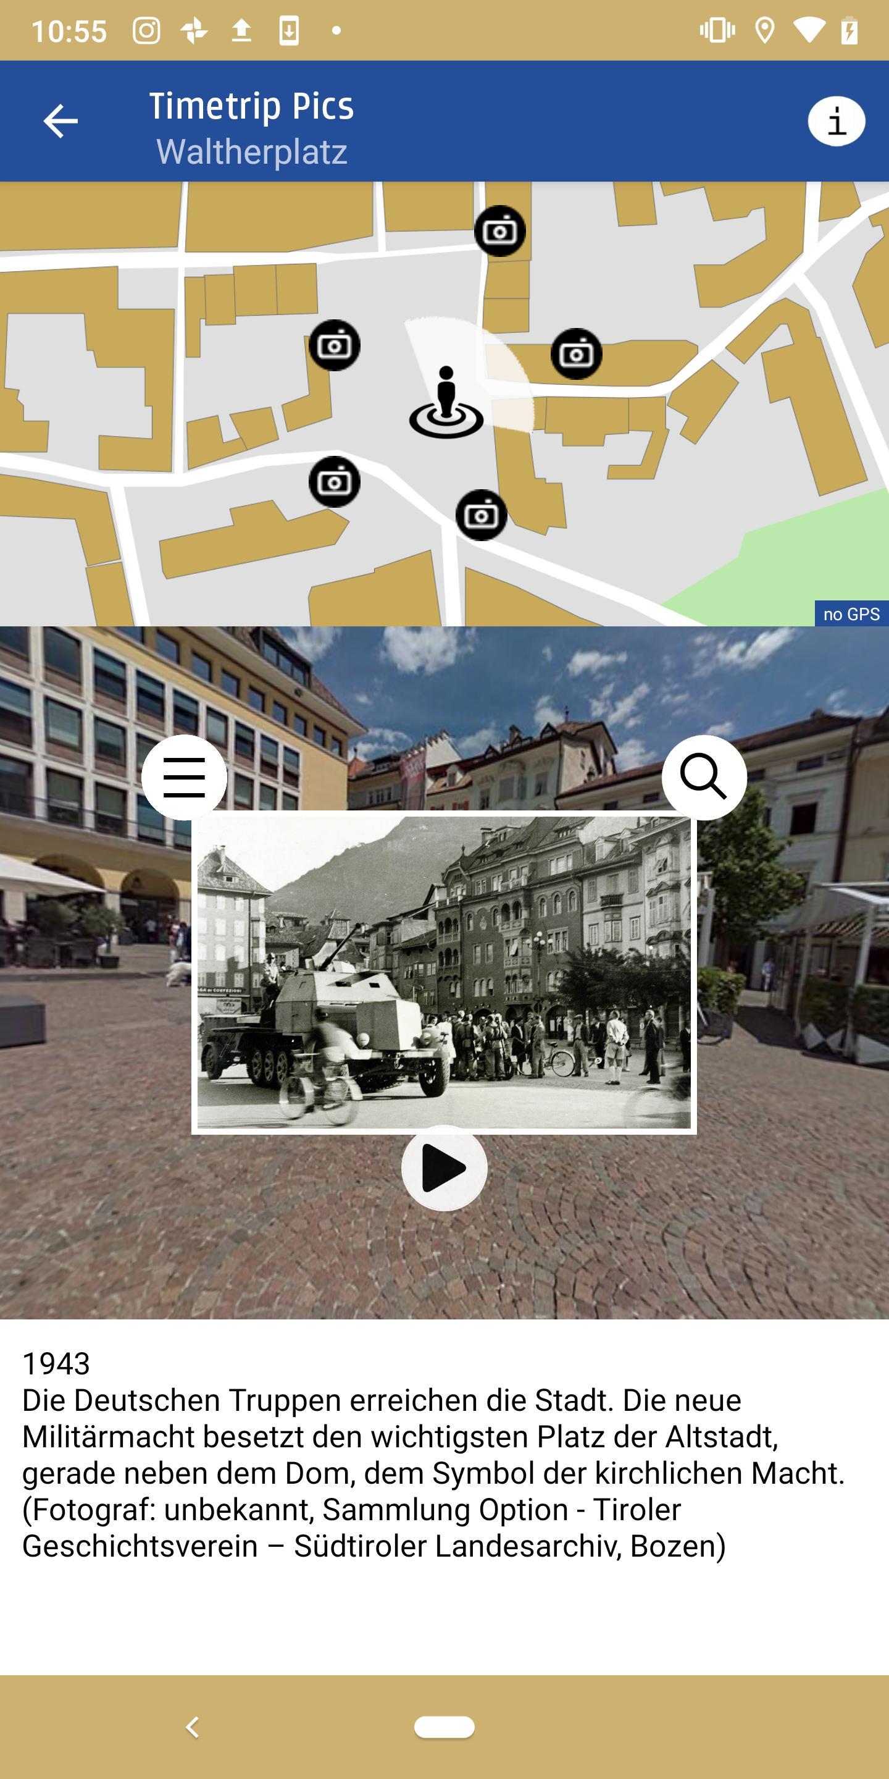889x1779 pixels.
Task: Open the info button in the header
Action: pos(836,121)
